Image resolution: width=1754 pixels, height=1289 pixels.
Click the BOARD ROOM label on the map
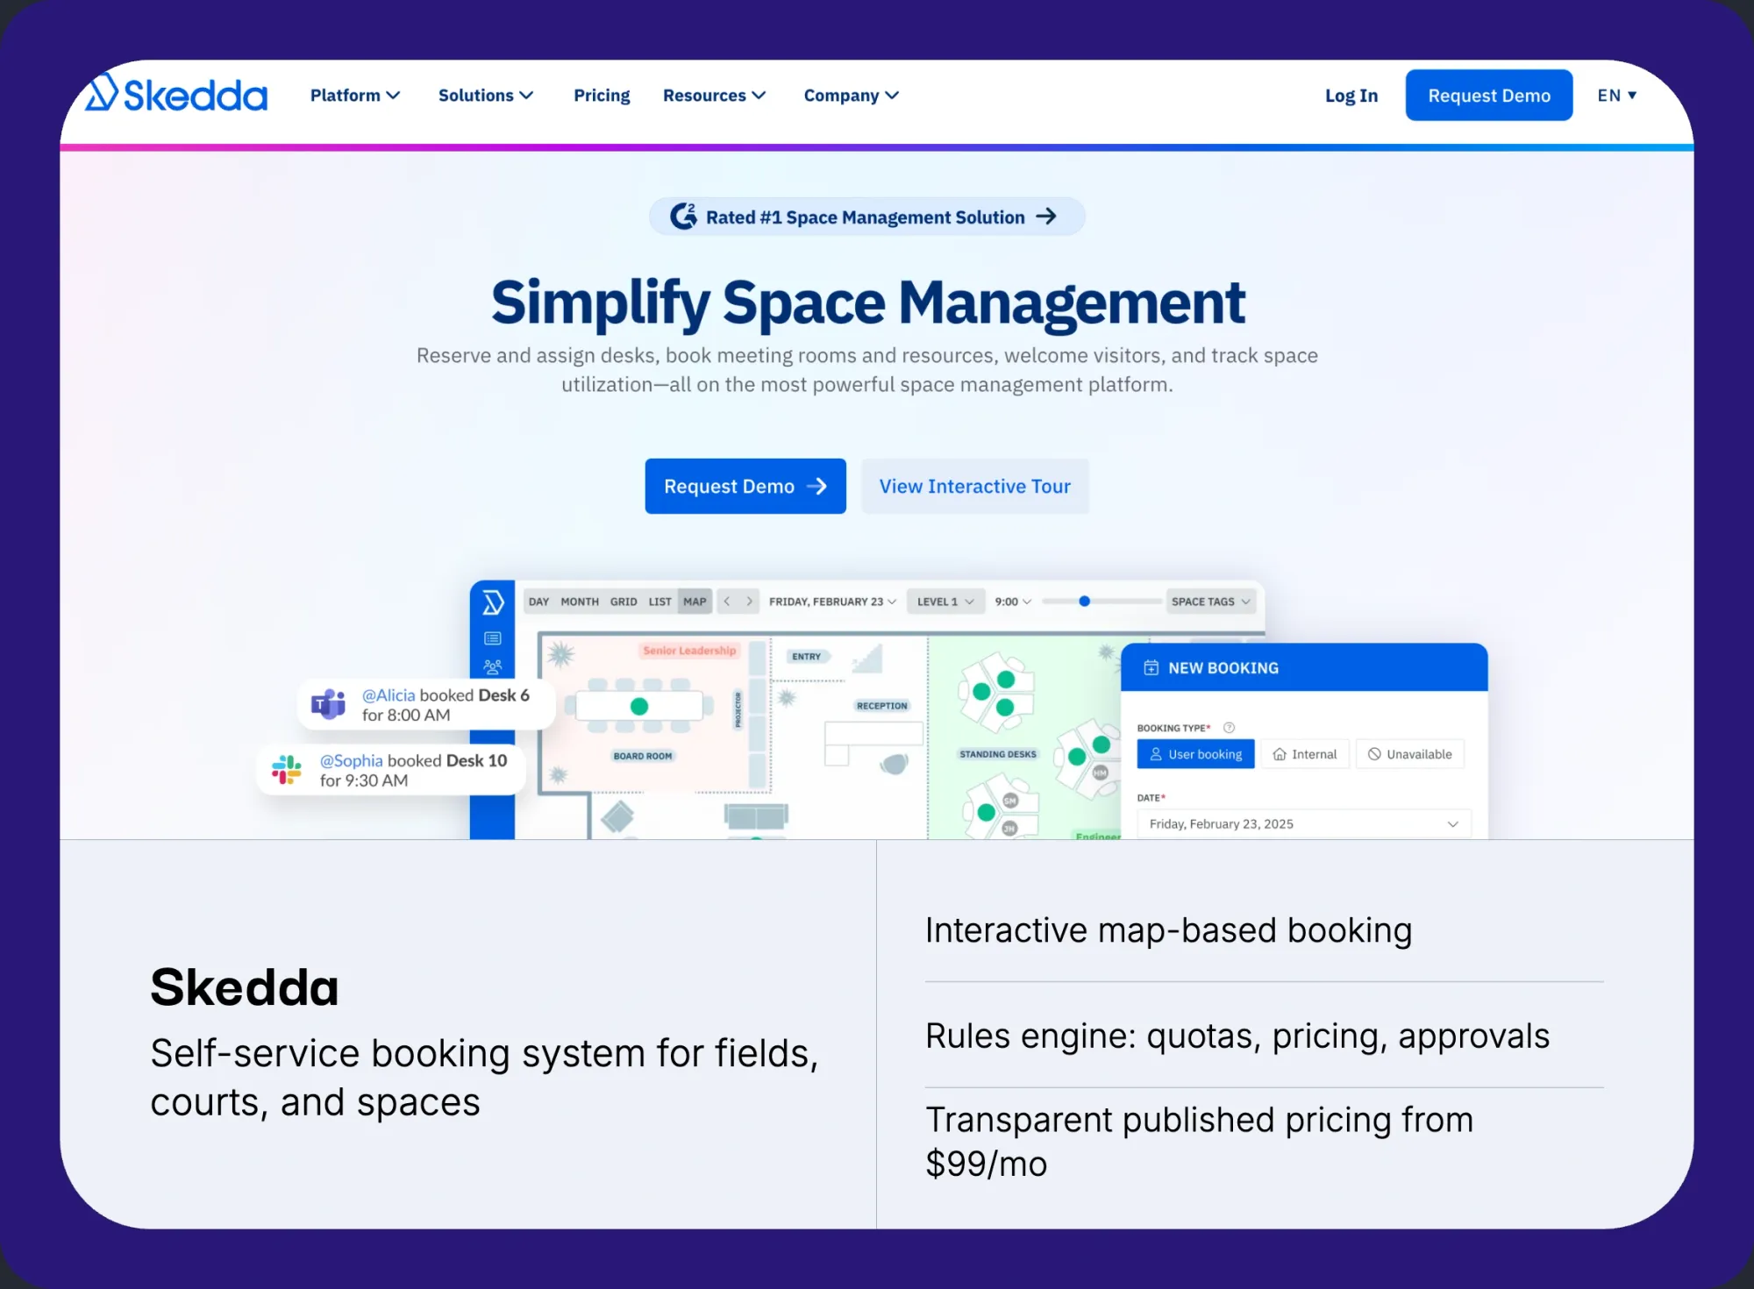click(643, 756)
